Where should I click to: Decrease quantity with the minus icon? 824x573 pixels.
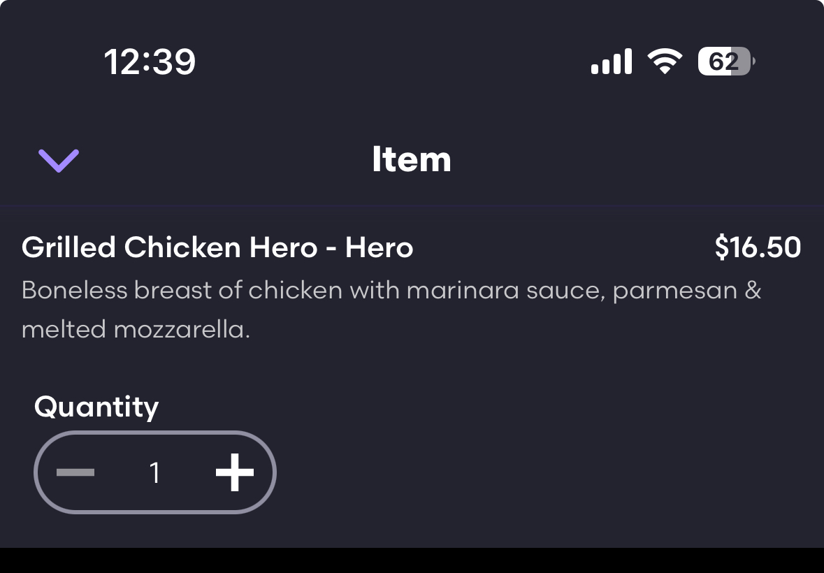click(x=75, y=473)
